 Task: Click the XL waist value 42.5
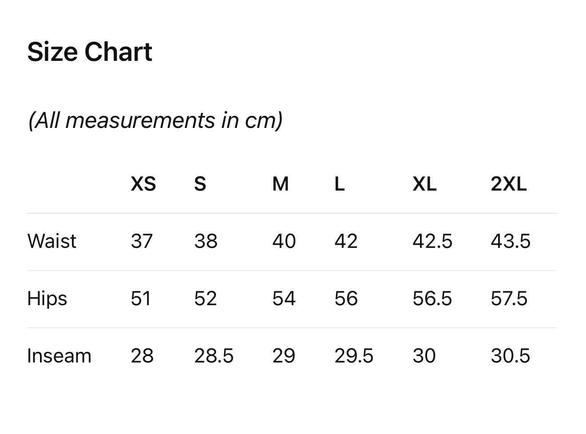[432, 241]
